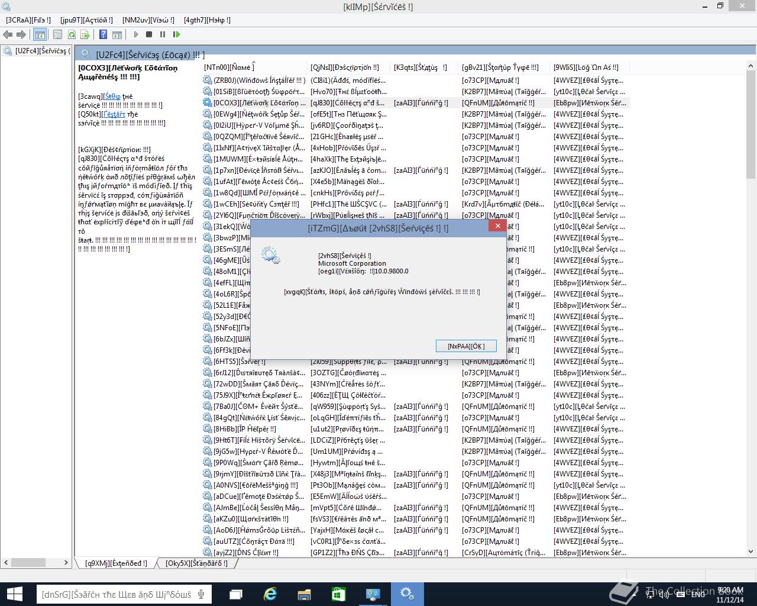
Task: Select the [1MUWM] Extensible Authentication row name
Action: tap(260, 159)
